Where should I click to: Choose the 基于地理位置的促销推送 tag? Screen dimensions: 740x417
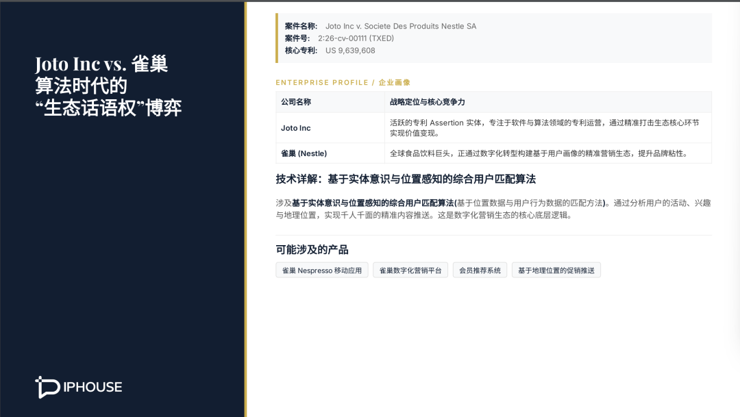point(556,270)
